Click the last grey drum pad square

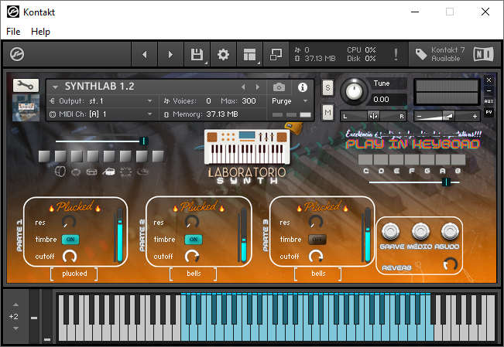coord(158,156)
